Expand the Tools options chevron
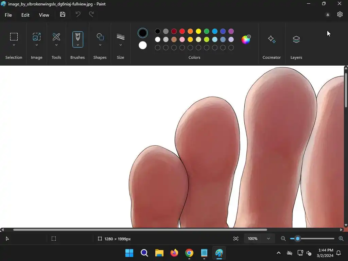The width and height of the screenshot is (348, 261). point(56,45)
